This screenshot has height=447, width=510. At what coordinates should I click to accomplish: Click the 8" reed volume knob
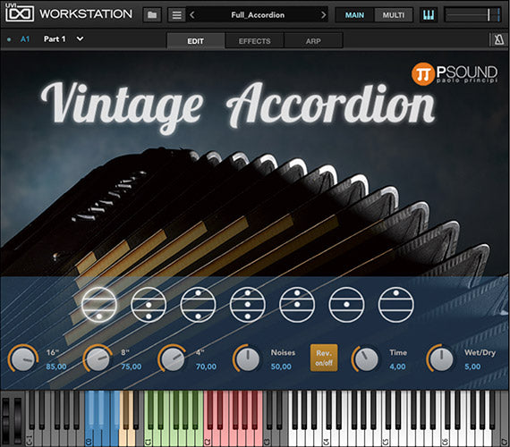pos(98,358)
